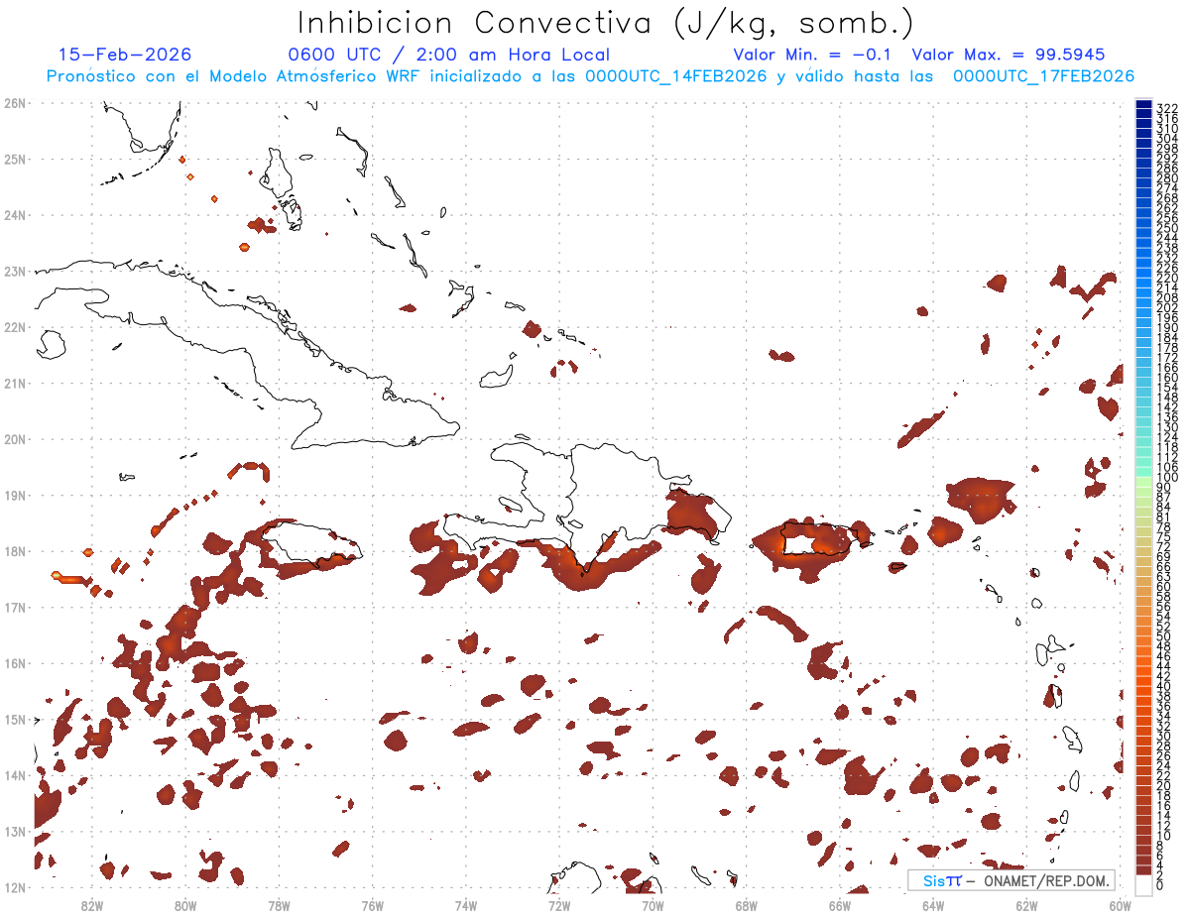The image size is (1190, 919).
Task: Click the "78W" longitude label
Action: click(x=279, y=905)
